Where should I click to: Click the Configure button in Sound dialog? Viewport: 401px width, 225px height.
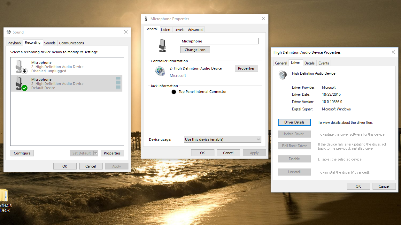click(x=22, y=153)
